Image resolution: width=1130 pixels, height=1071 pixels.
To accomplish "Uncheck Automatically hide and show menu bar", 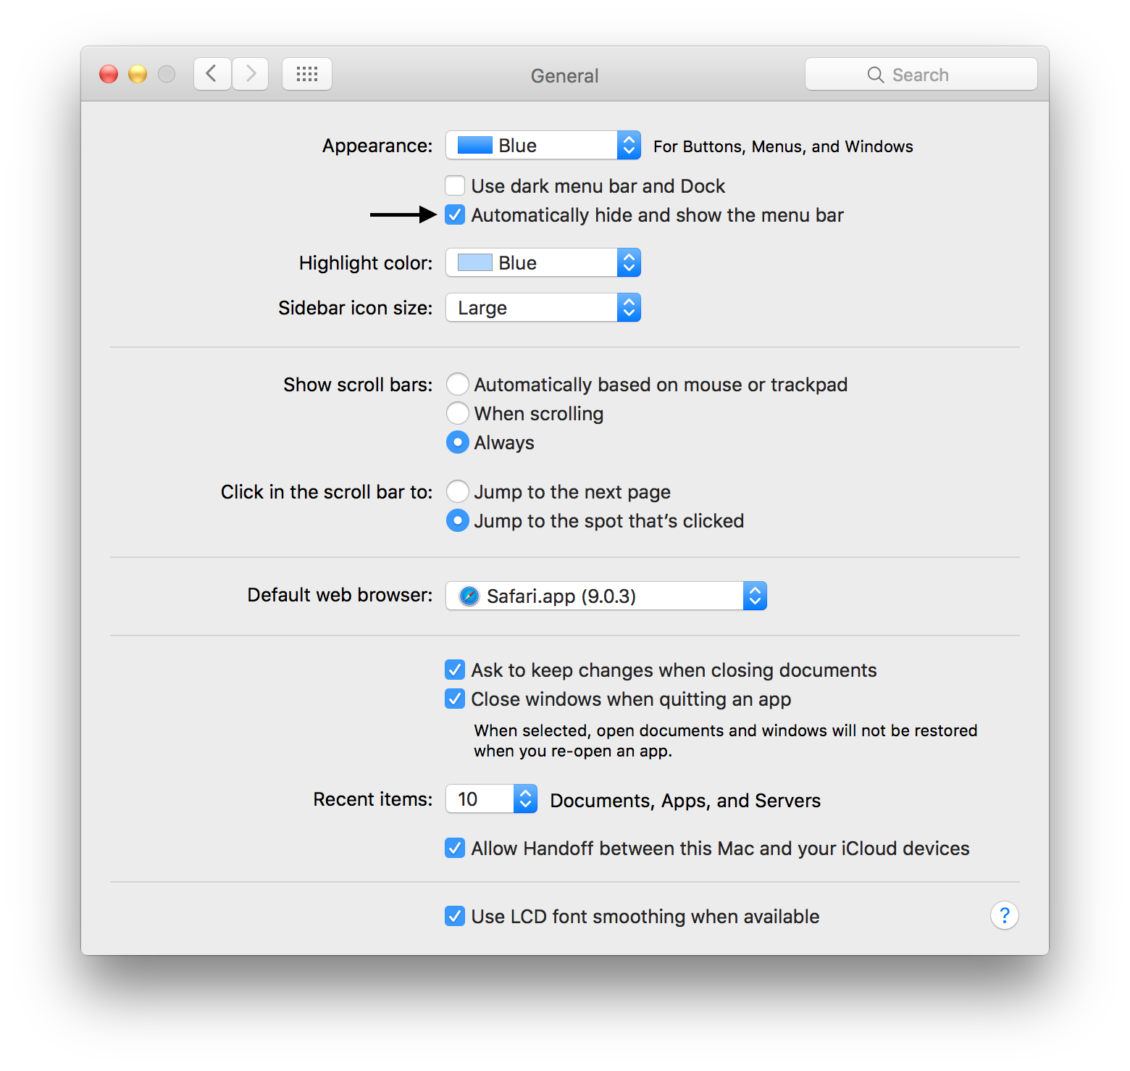I will click(x=455, y=214).
